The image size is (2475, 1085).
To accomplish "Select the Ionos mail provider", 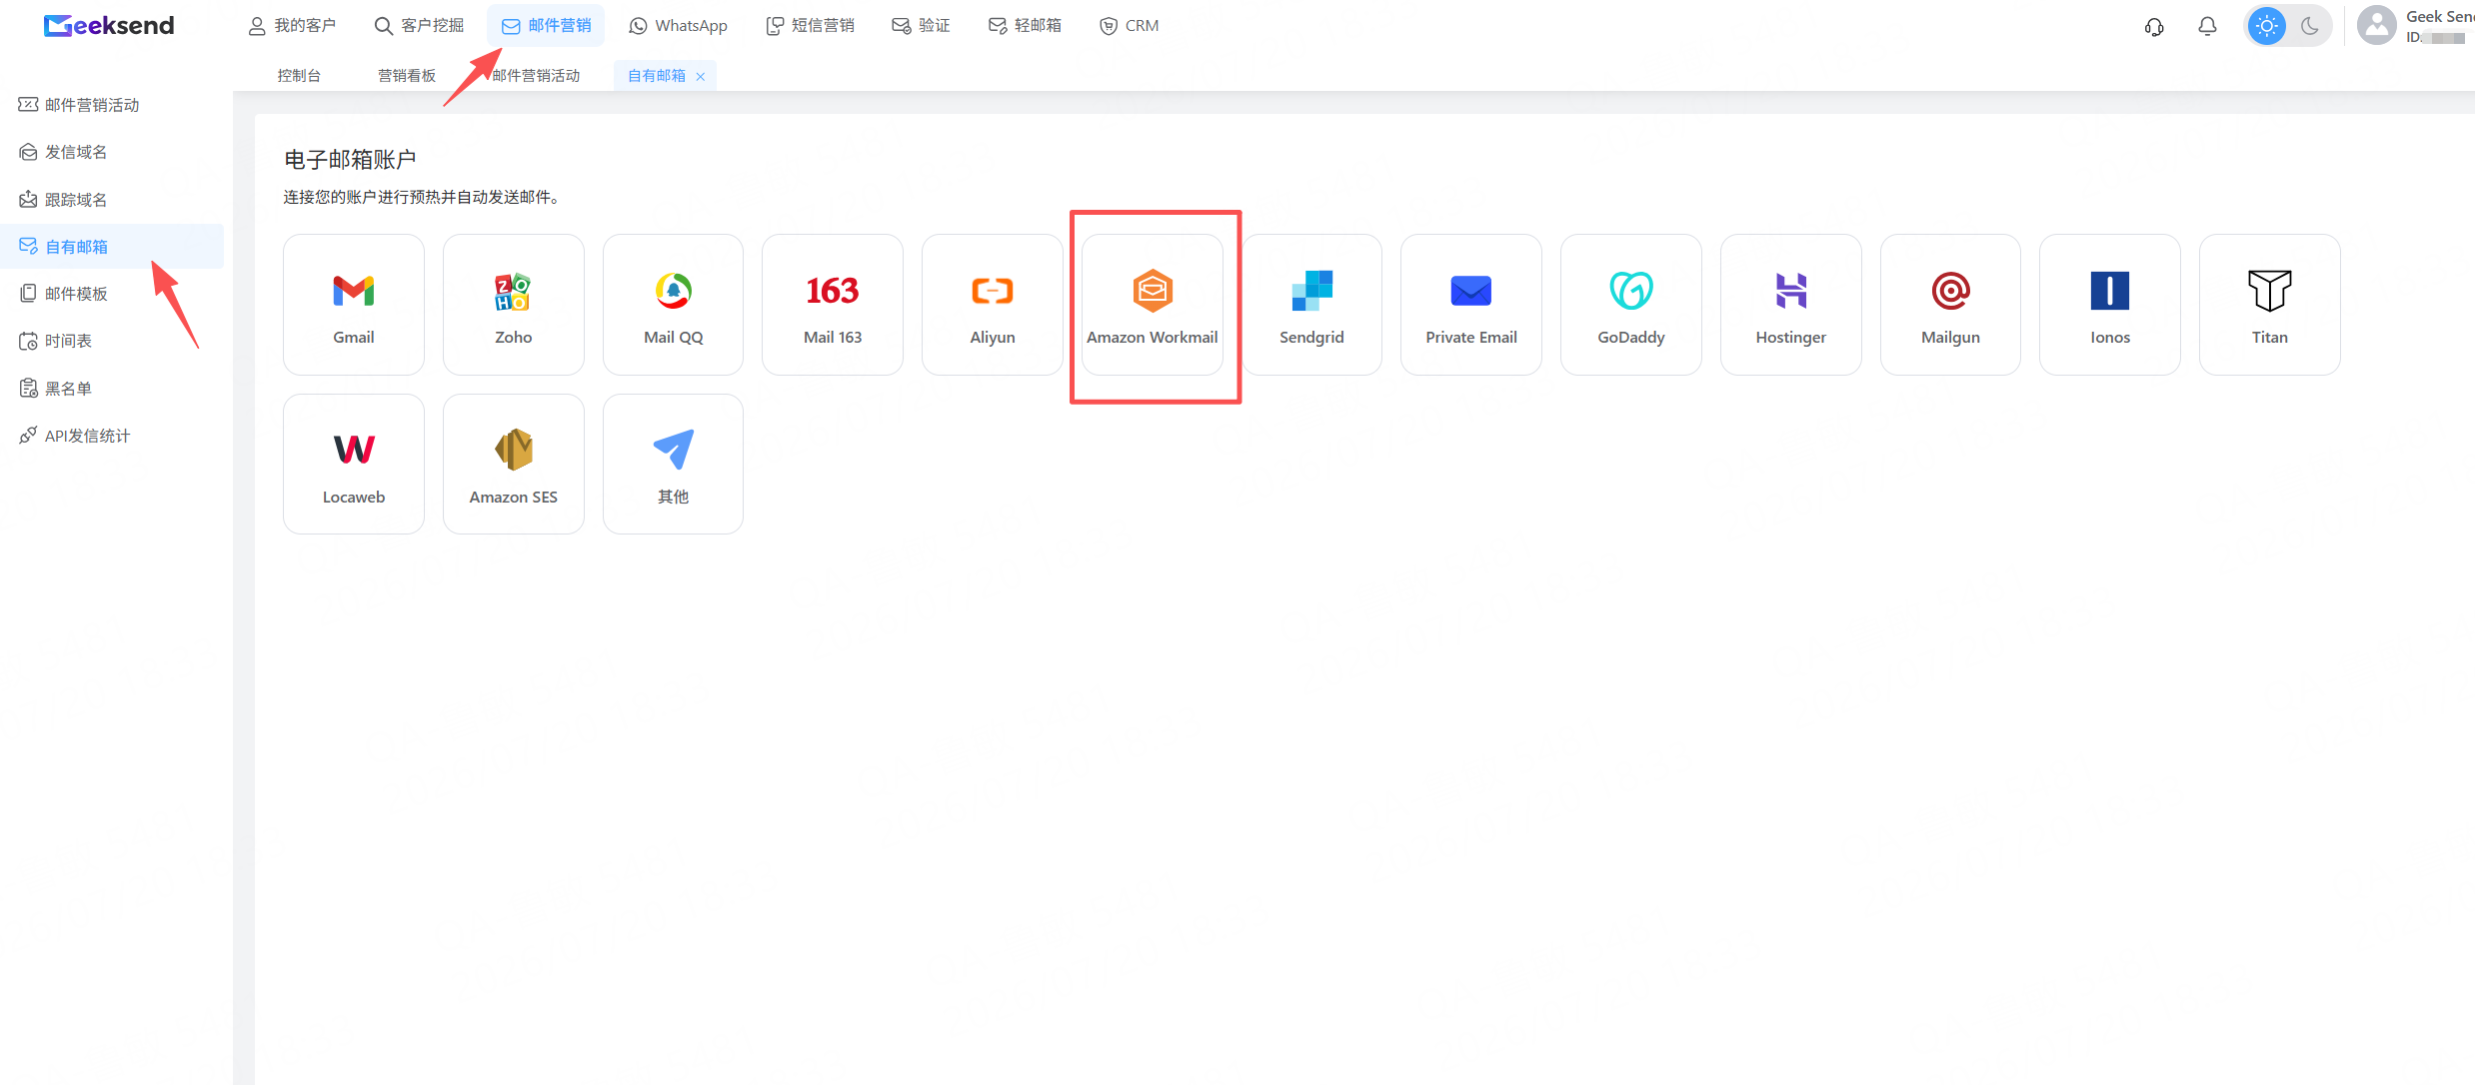I will [2110, 305].
